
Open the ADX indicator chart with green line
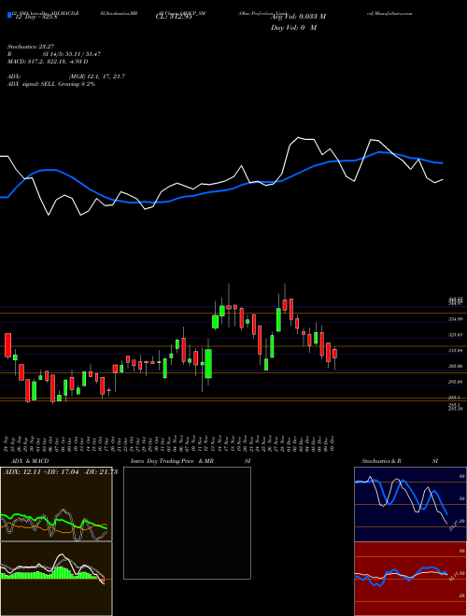(56, 504)
